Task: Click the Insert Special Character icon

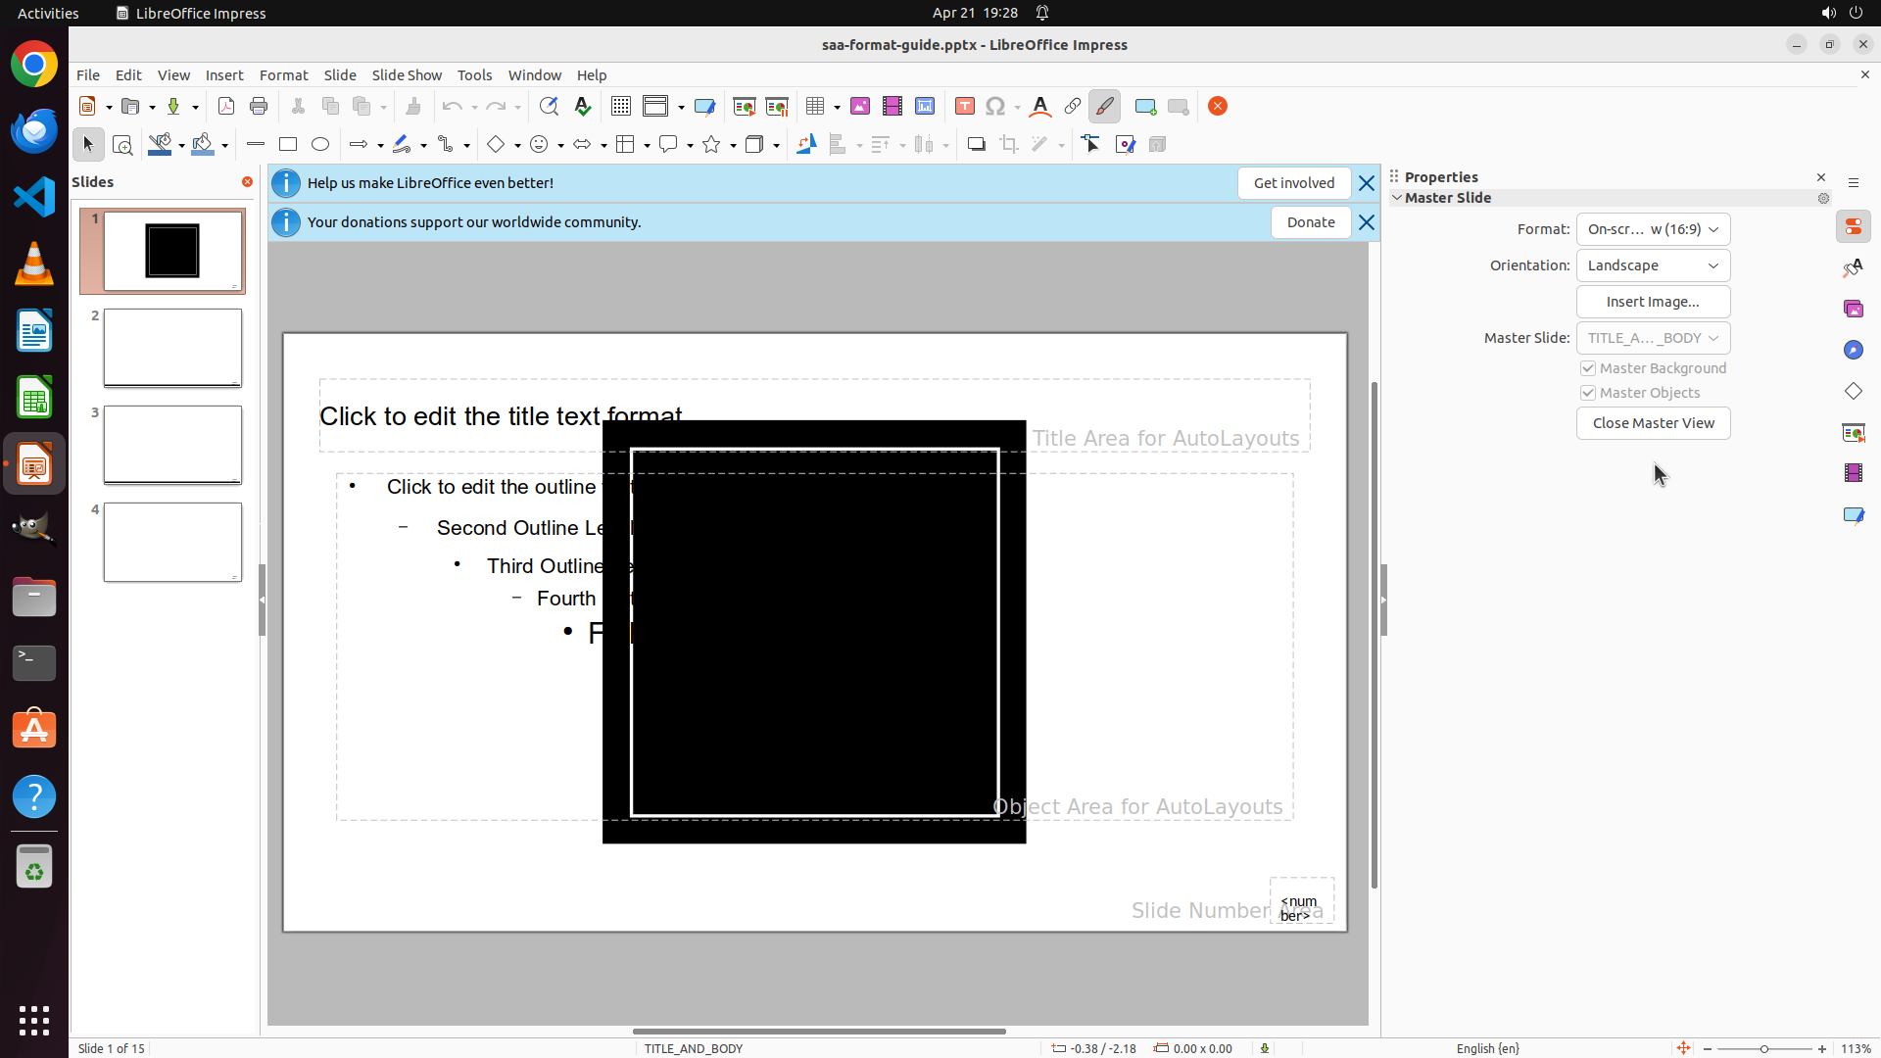Action: coord(995,106)
